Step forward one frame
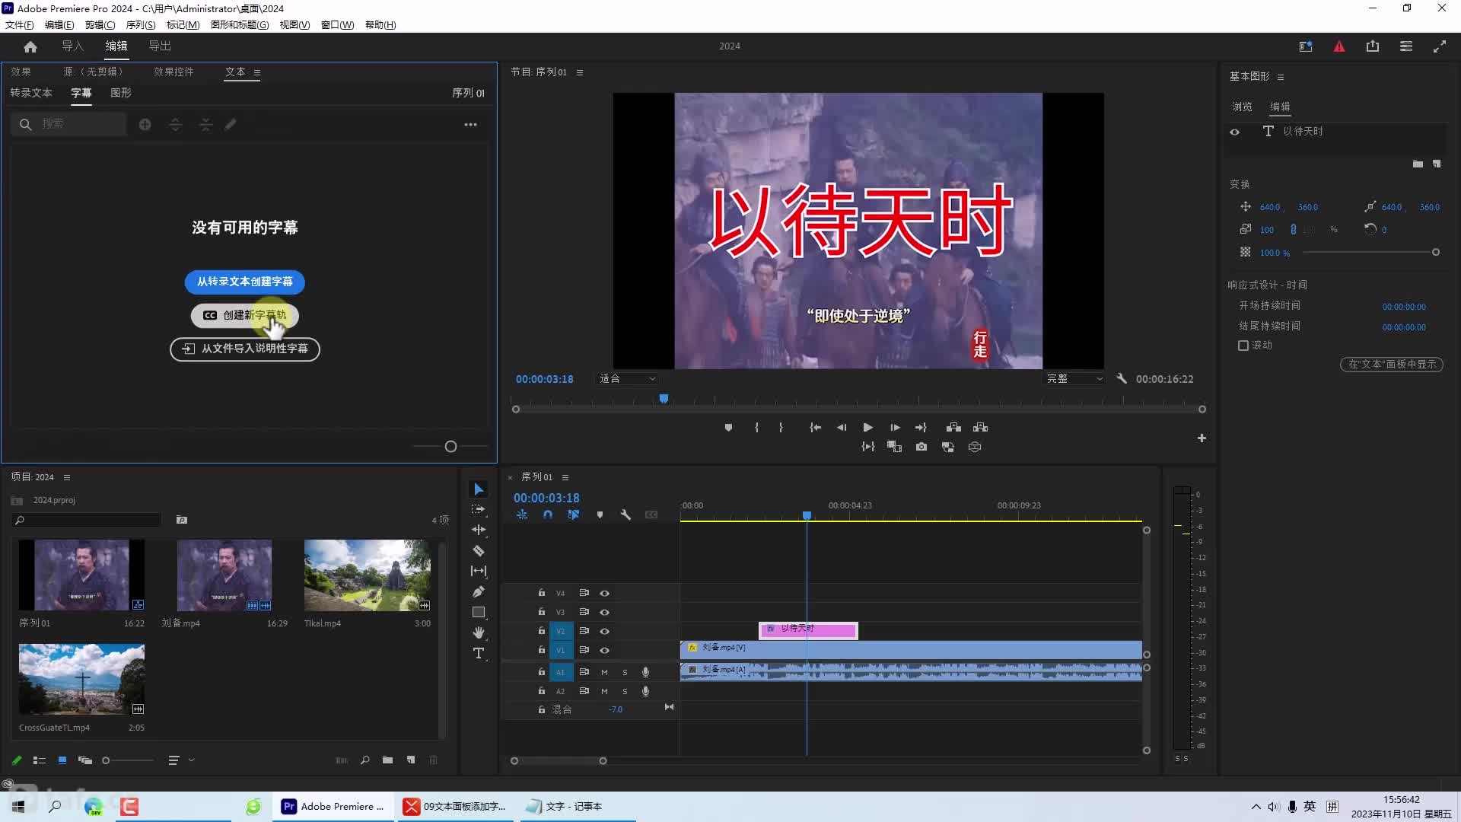The width and height of the screenshot is (1461, 822). tap(895, 428)
